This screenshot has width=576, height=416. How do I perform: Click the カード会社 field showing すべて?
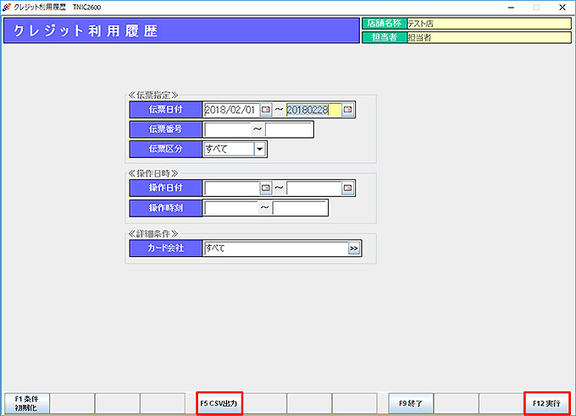tap(275, 249)
